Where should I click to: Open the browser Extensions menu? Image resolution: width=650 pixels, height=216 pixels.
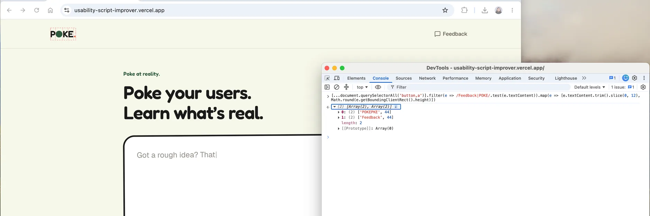click(464, 10)
